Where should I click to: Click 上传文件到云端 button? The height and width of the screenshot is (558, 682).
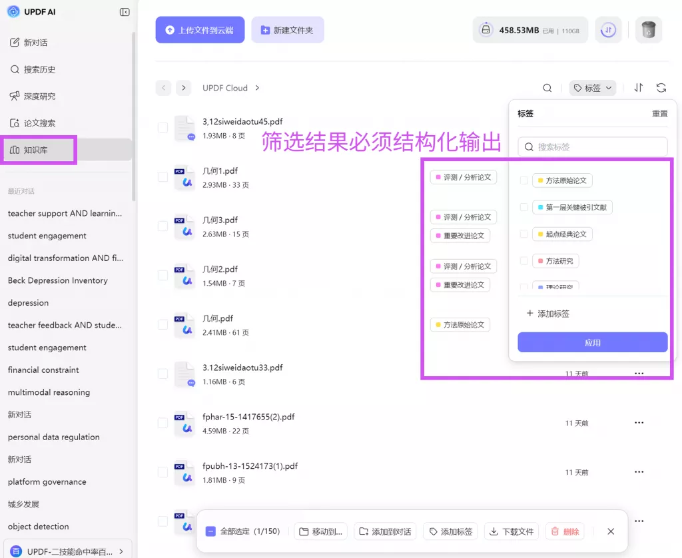pos(200,30)
